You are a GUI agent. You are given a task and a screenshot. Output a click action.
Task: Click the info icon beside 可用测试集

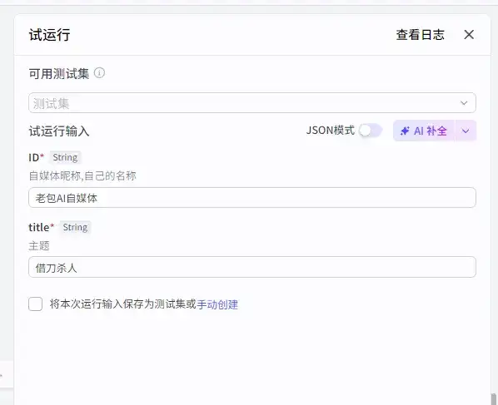point(99,73)
